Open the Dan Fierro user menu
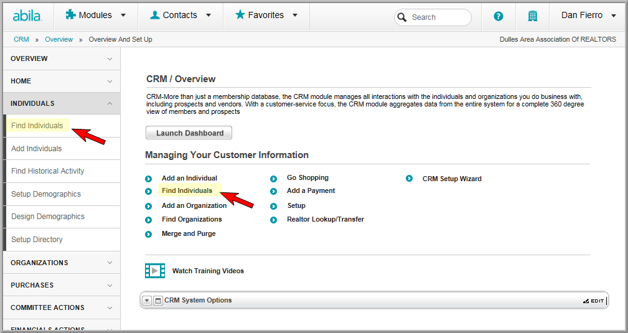This screenshot has height=333, width=628. pos(588,15)
